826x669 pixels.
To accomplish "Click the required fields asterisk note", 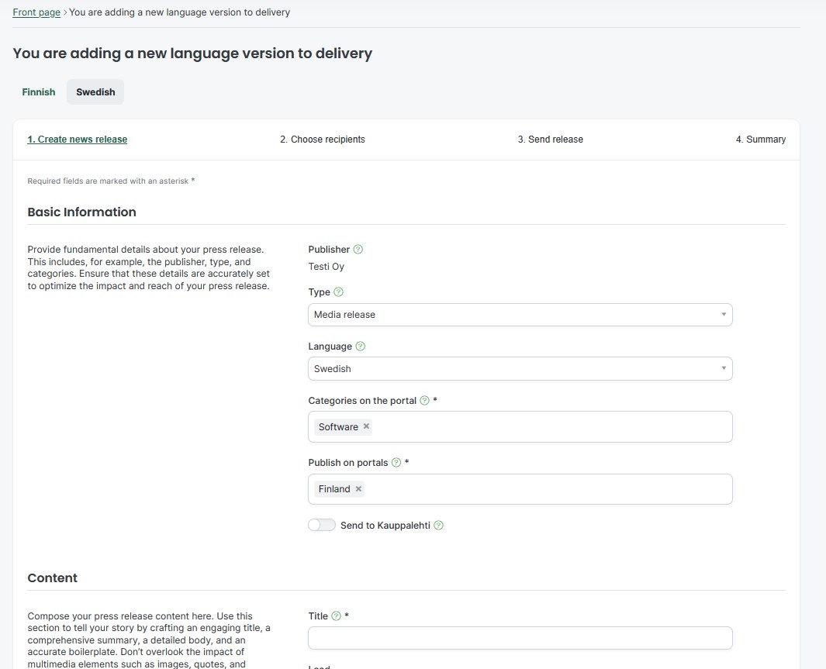I will [111, 181].
